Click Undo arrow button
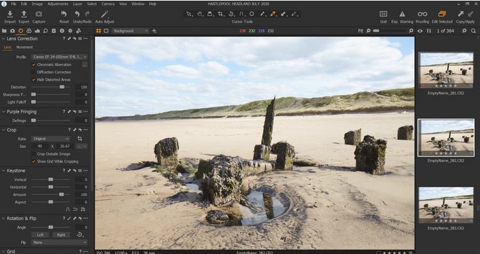Screen dimensions: 480x254 (77, 14)
